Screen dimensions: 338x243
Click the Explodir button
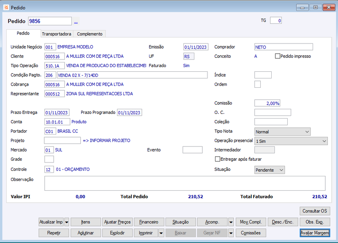tap(117, 233)
